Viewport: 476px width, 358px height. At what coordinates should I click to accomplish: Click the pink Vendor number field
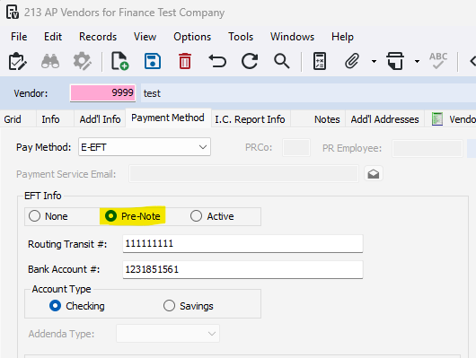(x=102, y=92)
